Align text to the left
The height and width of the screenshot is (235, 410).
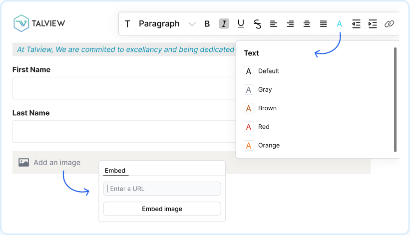click(x=274, y=24)
